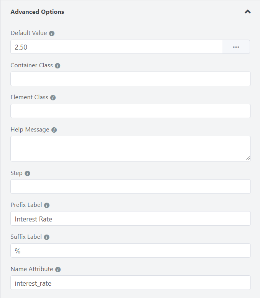Click the Suffix Label info icon
This screenshot has height=298, width=260.
(47, 237)
